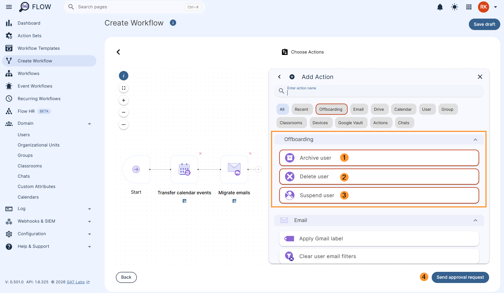Open Event Workflows in sidebar
The image size is (504, 293).
(49, 86)
